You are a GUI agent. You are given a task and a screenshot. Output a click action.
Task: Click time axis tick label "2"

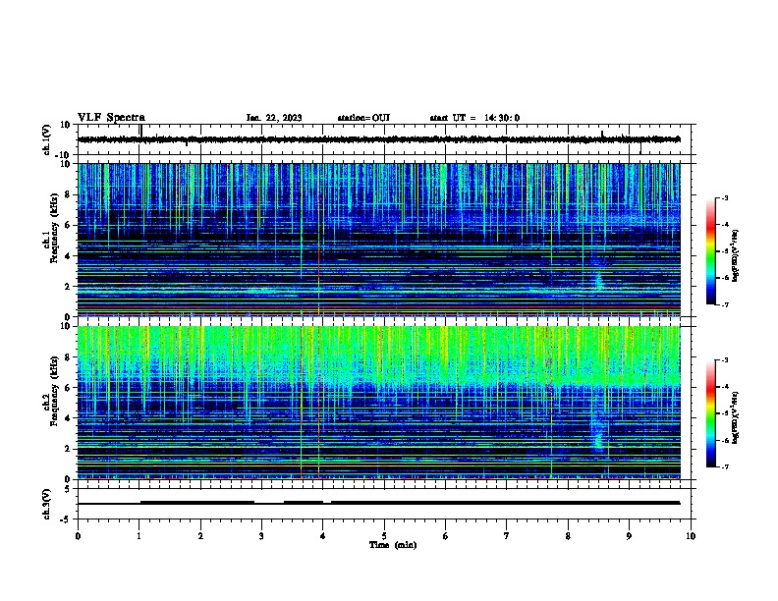click(200, 536)
